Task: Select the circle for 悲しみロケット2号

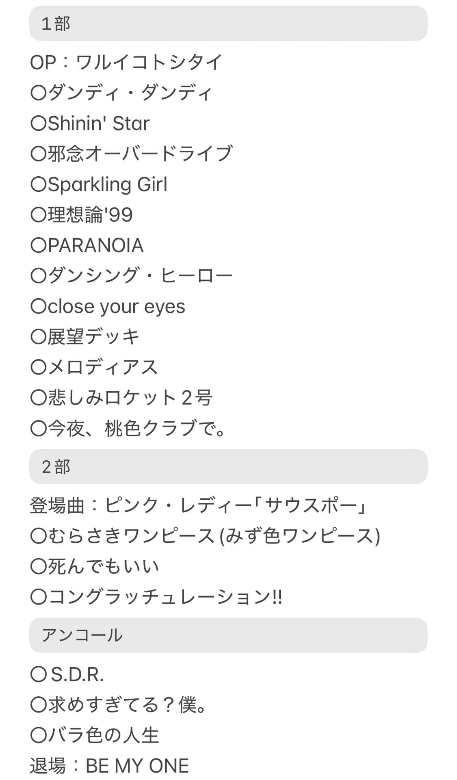Action: [39, 398]
